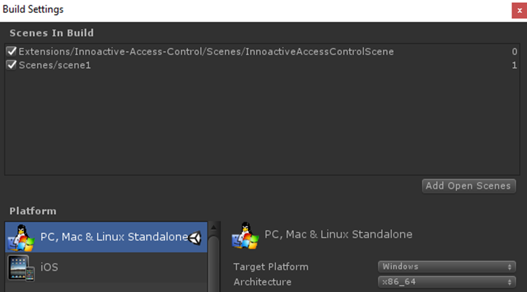Click the platform list scrollbar thumb
The width and height of the screenshot is (527, 292).
[x=214, y=263]
